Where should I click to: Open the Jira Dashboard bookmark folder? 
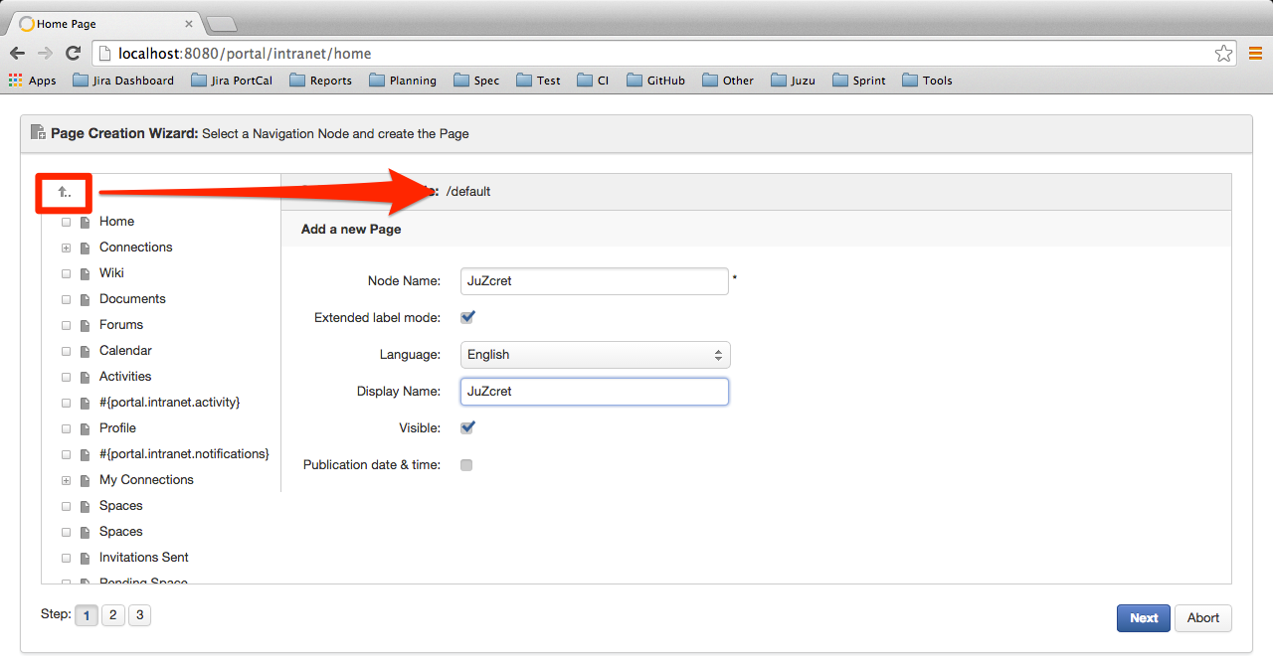123,81
